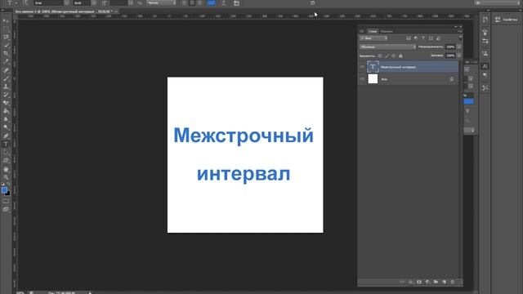
Task: Select the Фон layer thumbnail
Action: [373, 79]
